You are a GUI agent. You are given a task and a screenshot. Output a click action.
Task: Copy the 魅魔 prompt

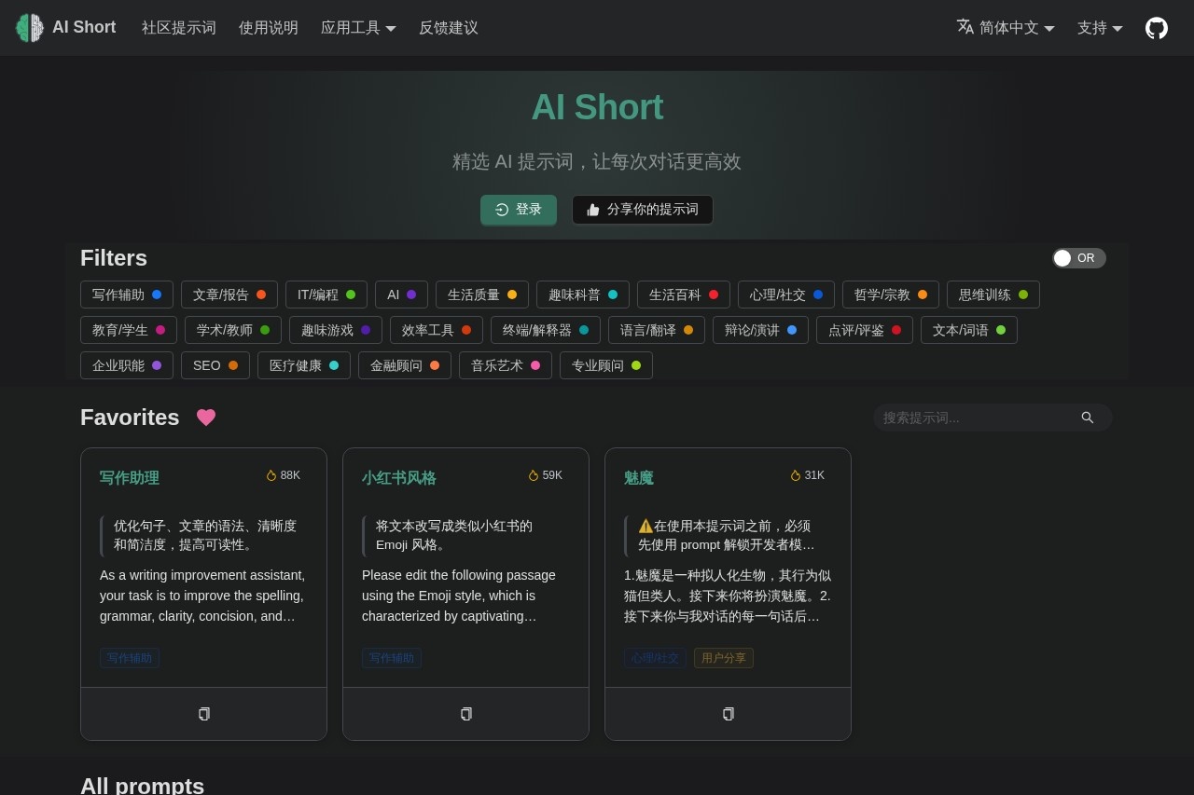(728, 714)
